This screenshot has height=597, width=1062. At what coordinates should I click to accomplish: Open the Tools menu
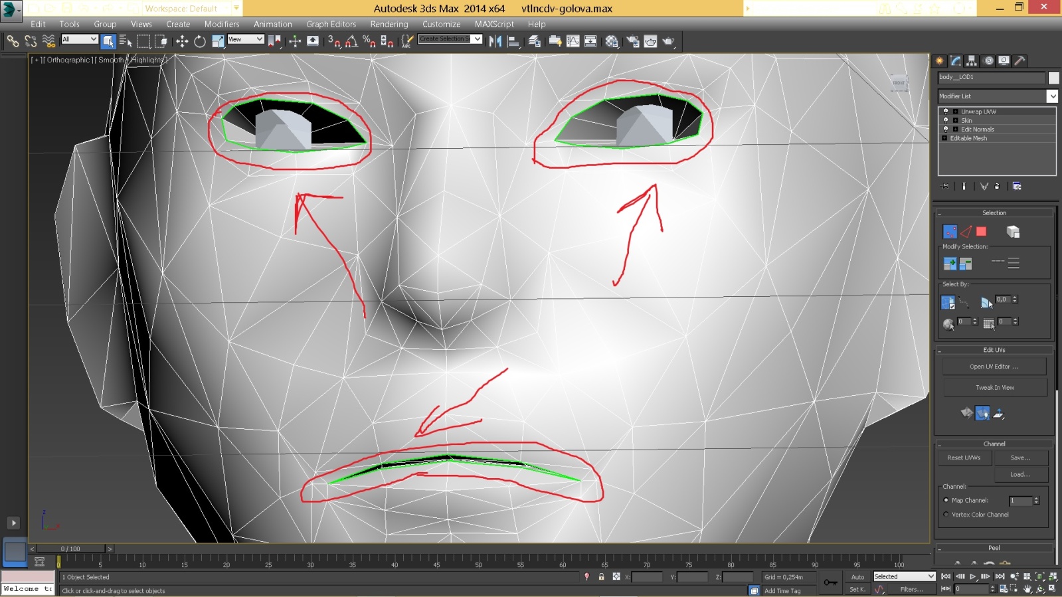coord(70,24)
